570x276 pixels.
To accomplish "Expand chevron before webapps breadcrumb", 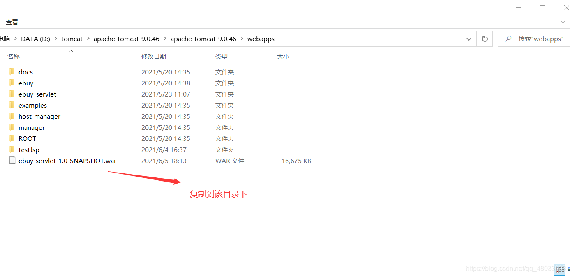I will coord(242,39).
